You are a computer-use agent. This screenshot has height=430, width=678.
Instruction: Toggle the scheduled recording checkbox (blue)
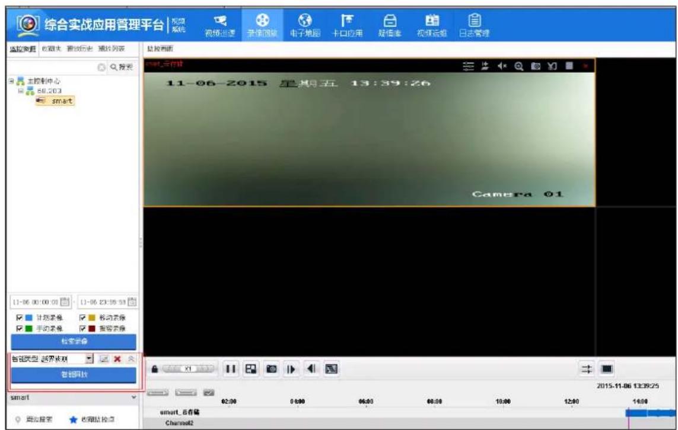click(x=19, y=317)
